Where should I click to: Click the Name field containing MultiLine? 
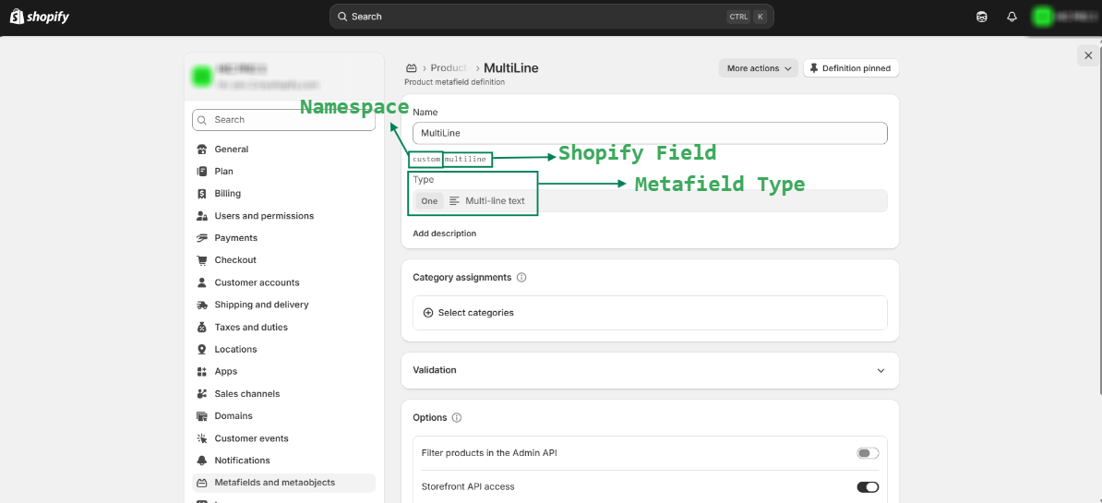pos(650,133)
